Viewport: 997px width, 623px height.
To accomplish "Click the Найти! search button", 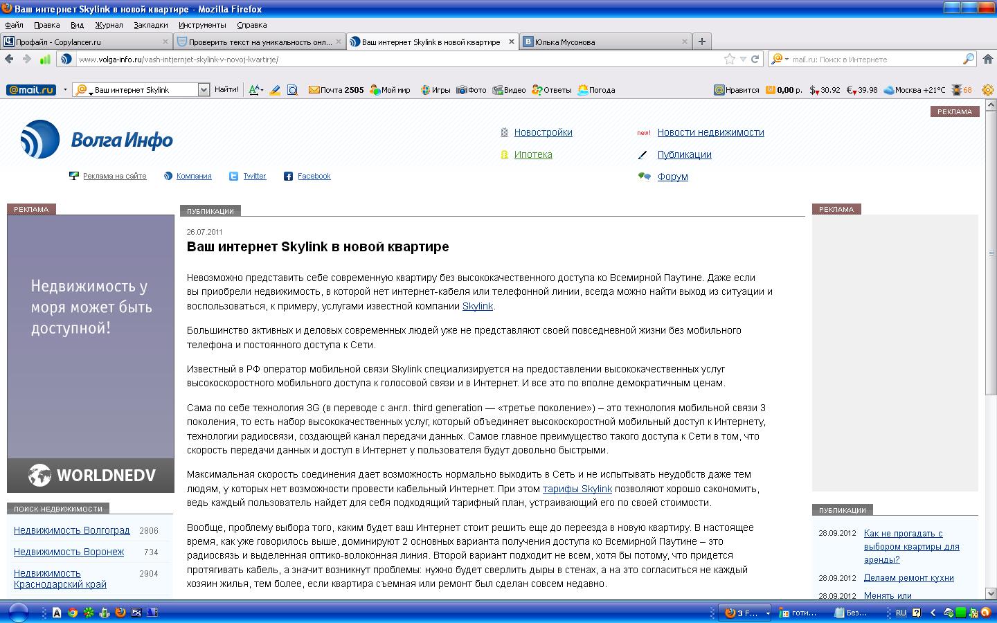I will click(226, 90).
